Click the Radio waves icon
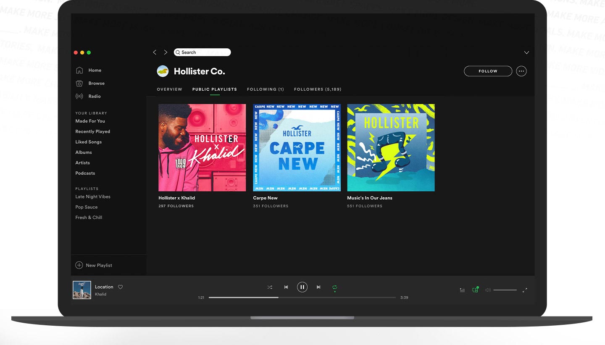Screen dimensions: 605x345 tap(79, 97)
